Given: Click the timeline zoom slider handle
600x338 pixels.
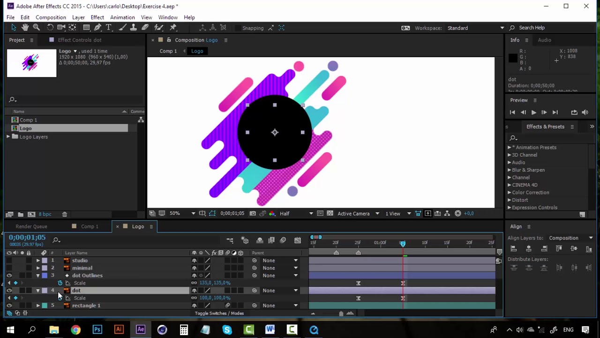Looking at the screenshot, I should (x=341, y=313).
